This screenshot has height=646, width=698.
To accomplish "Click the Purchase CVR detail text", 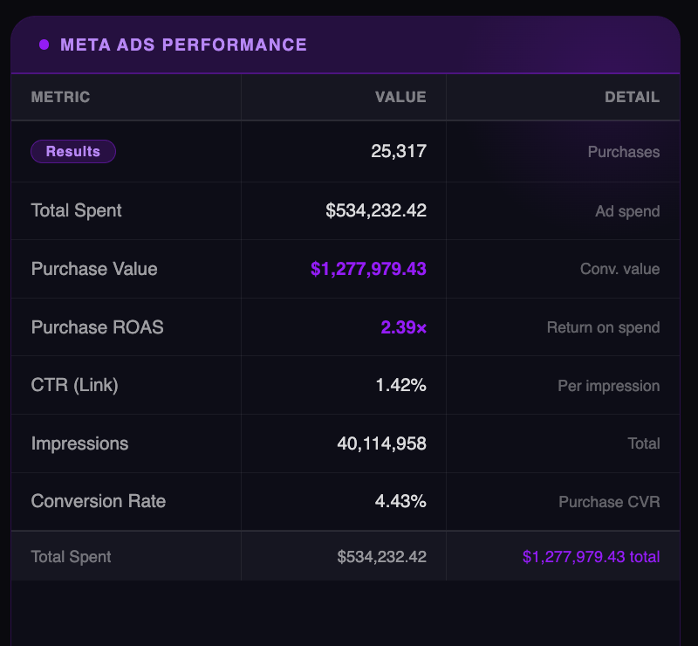I will 609,502.
